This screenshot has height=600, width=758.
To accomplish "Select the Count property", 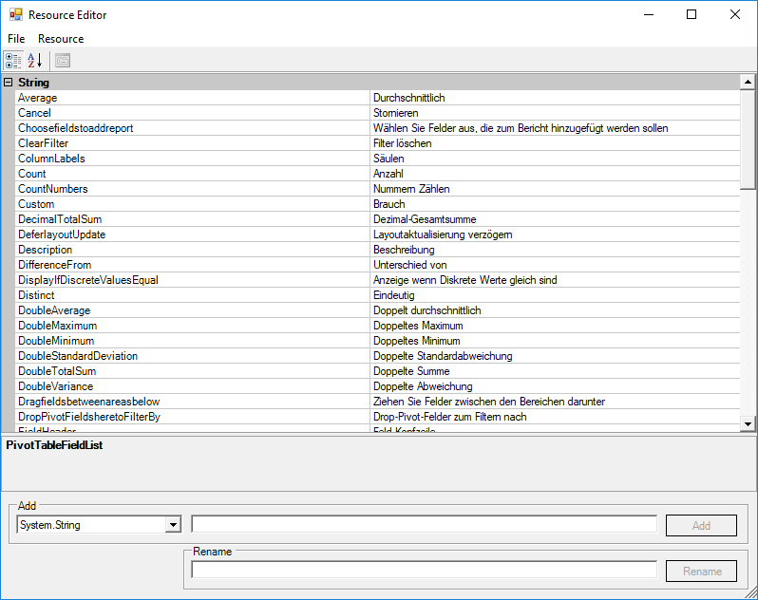I will click(x=193, y=174).
